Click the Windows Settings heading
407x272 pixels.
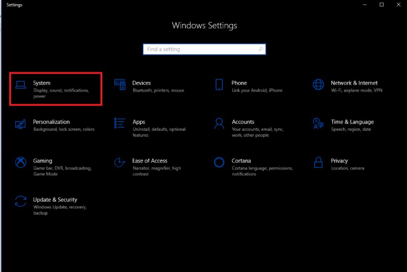(205, 25)
